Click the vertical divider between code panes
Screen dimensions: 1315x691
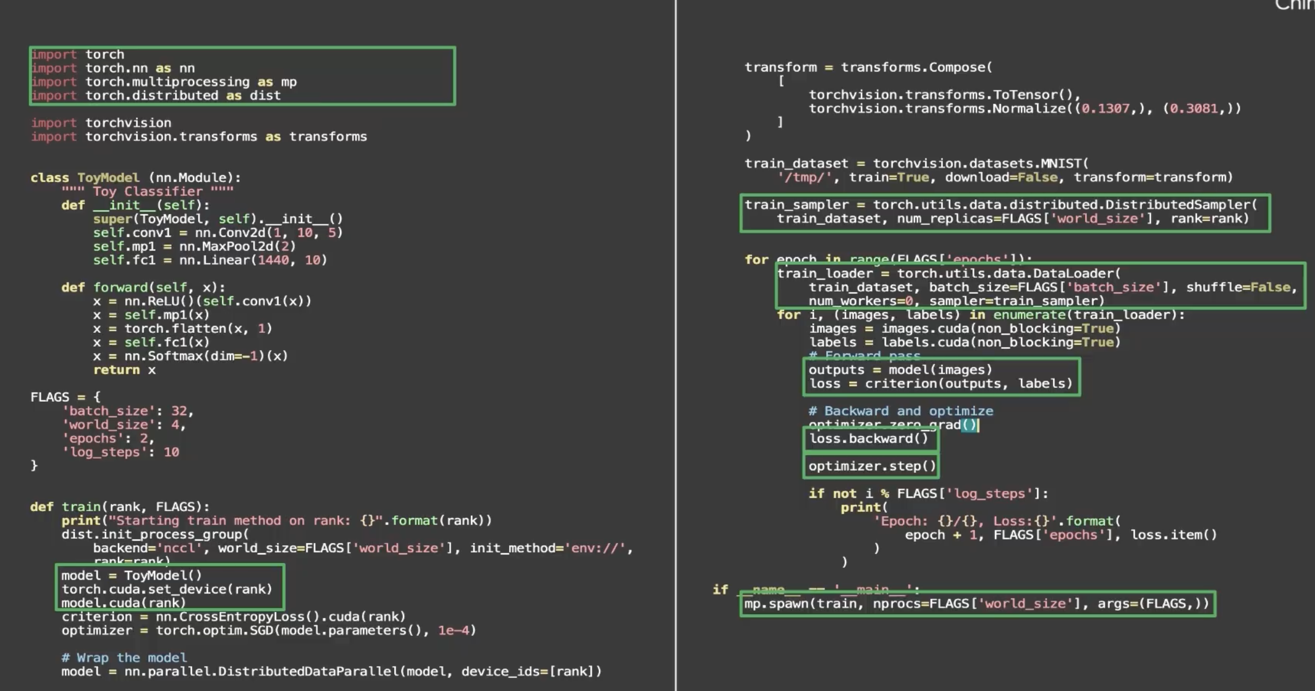pyautogui.click(x=676, y=344)
